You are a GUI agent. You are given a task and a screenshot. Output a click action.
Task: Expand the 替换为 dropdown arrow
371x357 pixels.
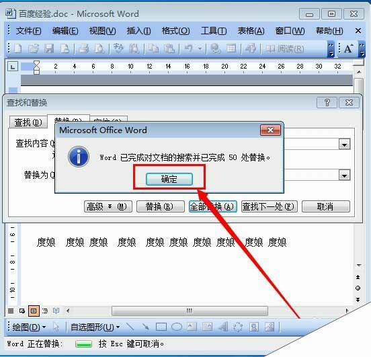pos(344,175)
